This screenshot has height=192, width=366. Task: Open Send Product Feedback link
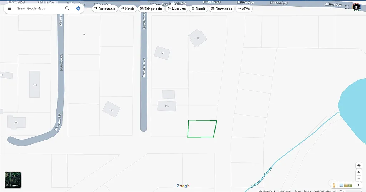point(325,191)
